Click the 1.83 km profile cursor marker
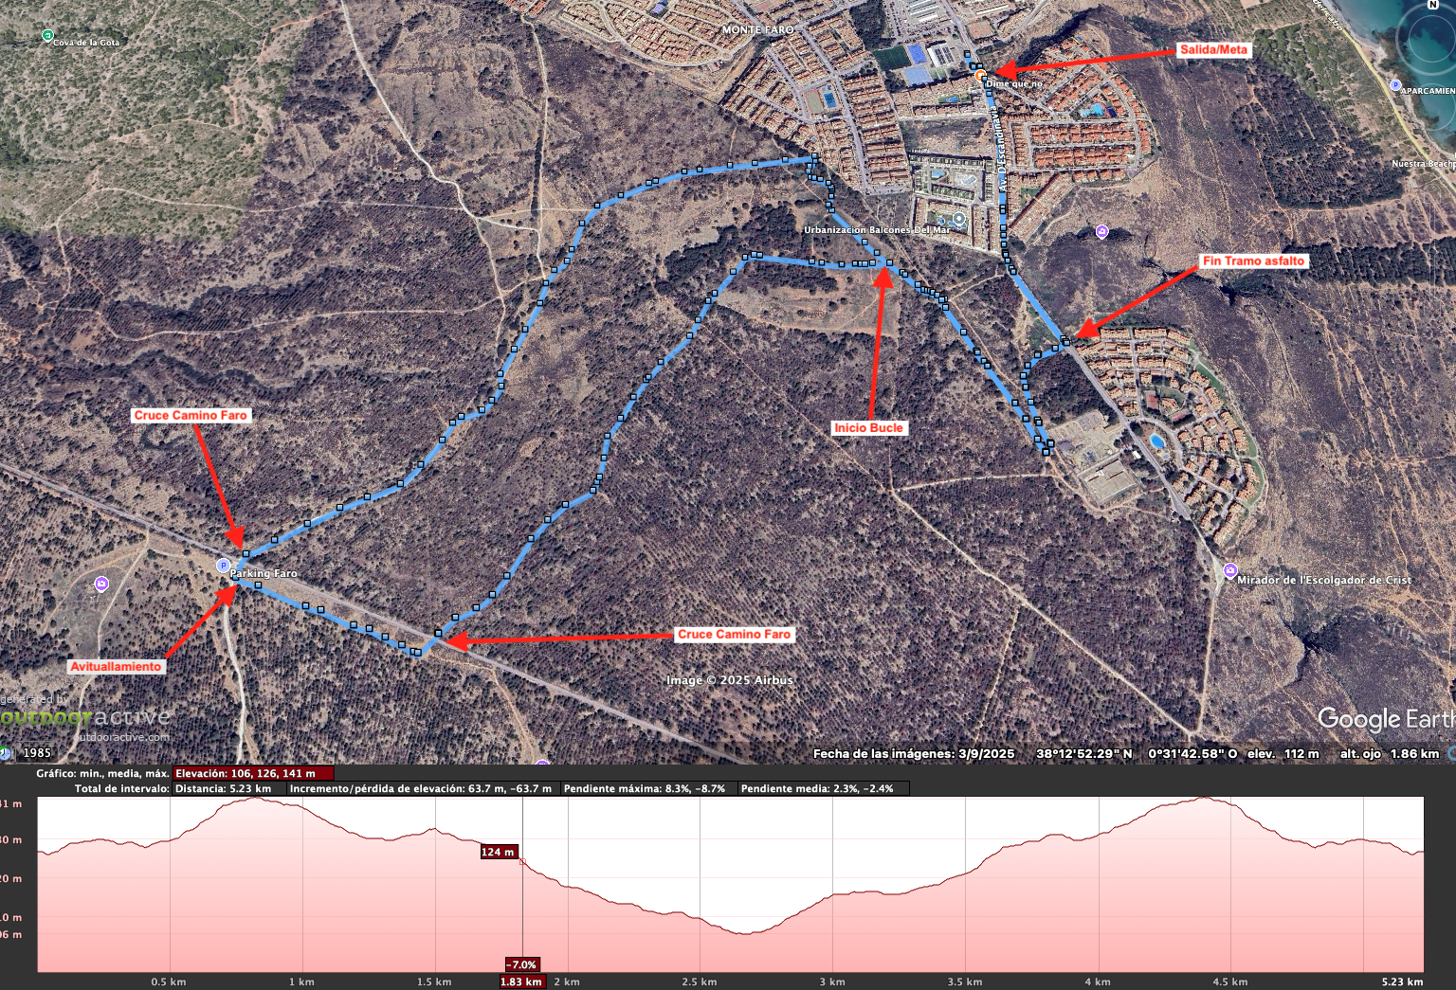 pyautogui.click(x=521, y=982)
